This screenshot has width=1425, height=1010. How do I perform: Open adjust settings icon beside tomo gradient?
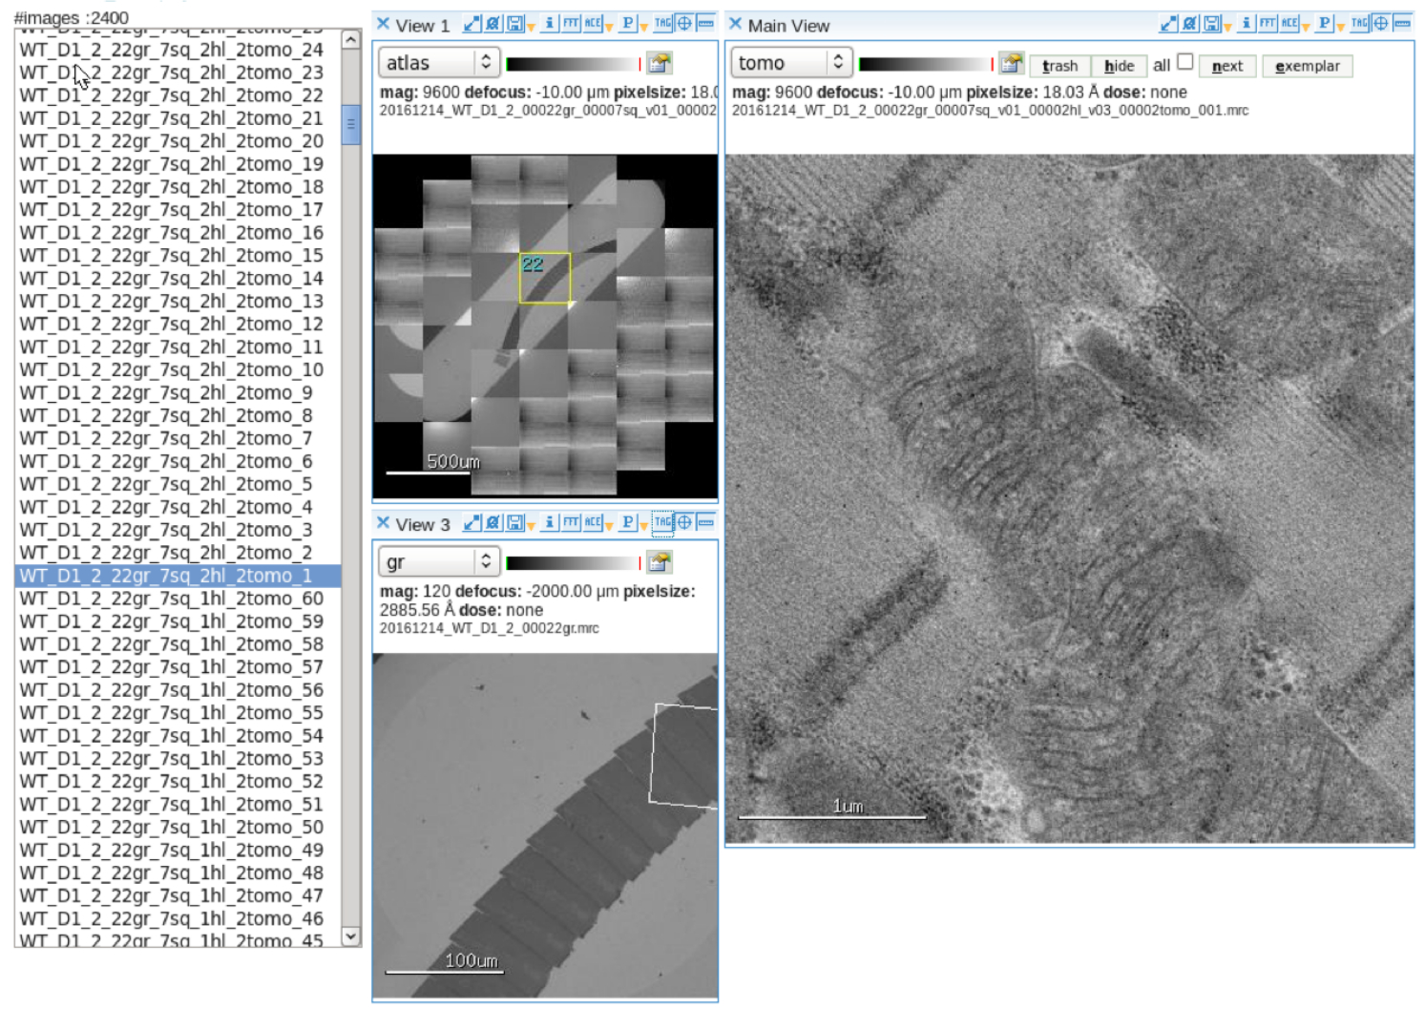tap(1012, 64)
